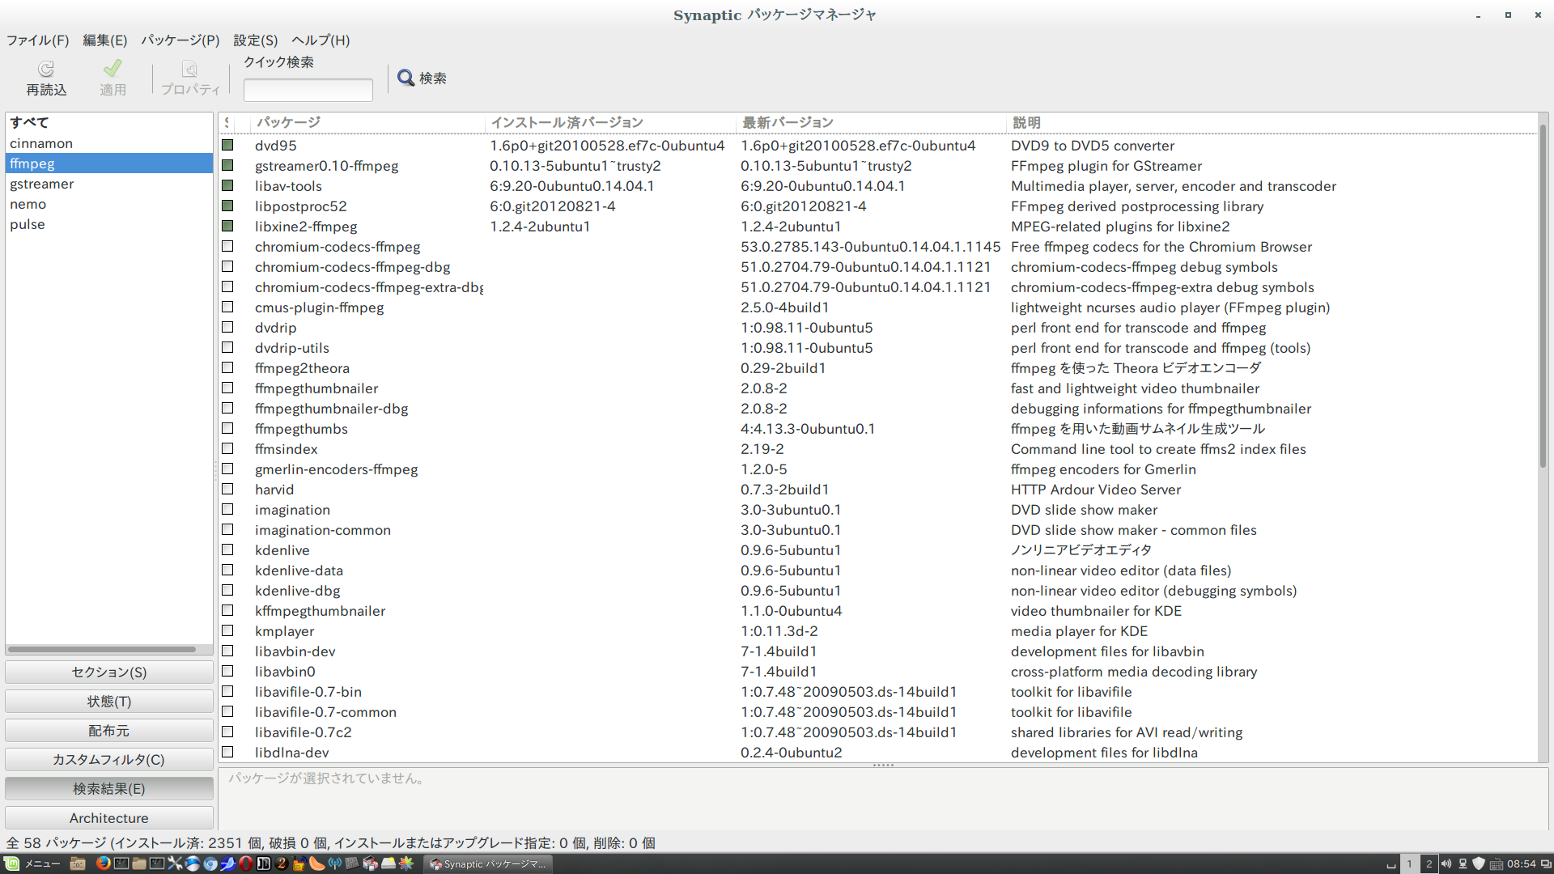Open the ファイル(F) menu
Image resolution: width=1554 pixels, height=874 pixels.
point(38,40)
